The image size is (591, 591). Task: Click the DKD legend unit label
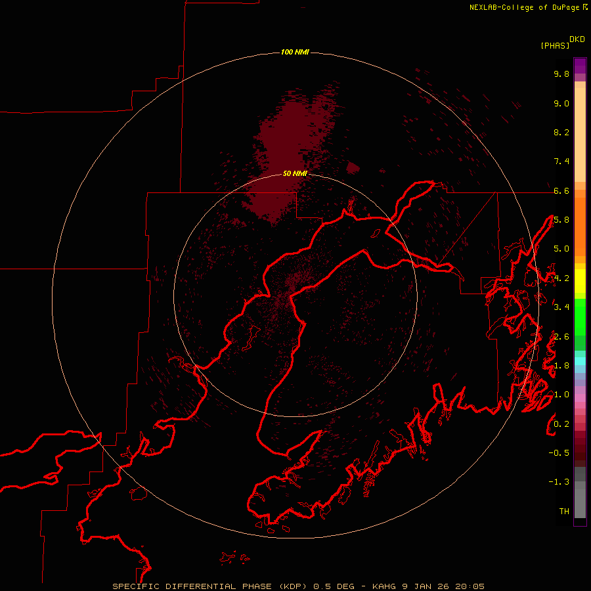click(577, 39)
